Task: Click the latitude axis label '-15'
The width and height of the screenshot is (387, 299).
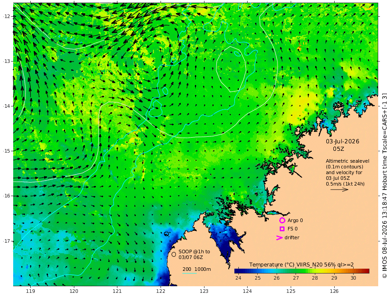Action: point(7,151)
